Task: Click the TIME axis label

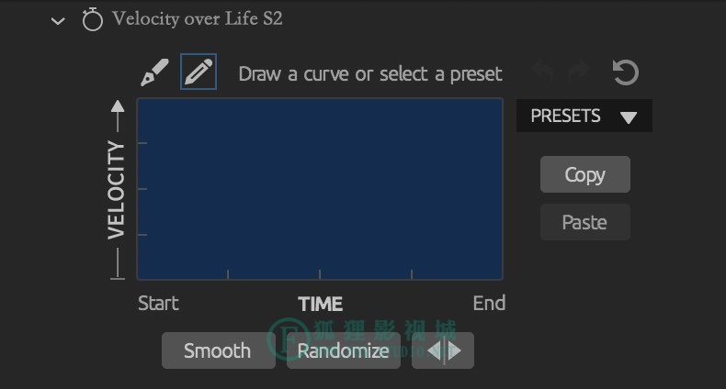Action: pos(321,304)
